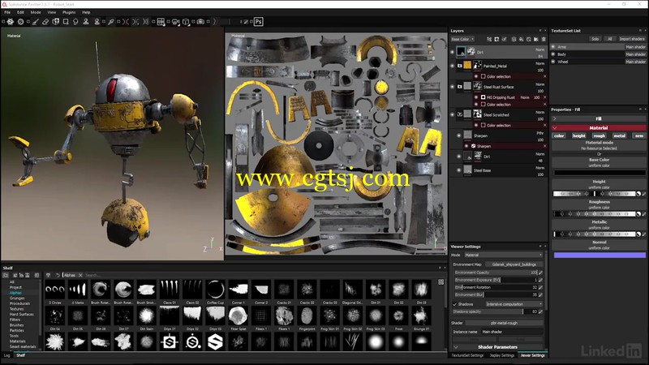
Task: Click the Import shaders button
Action: [x=632, y=39]
